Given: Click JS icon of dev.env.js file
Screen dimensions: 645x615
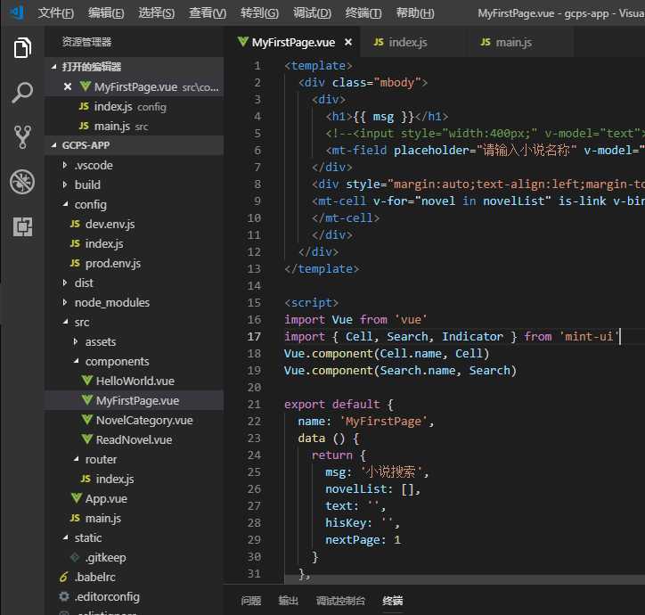Looking at the screenshot, I should tap(75, 224).
